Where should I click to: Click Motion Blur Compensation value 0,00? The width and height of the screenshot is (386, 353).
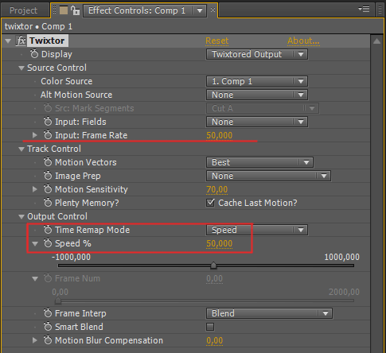214,340
